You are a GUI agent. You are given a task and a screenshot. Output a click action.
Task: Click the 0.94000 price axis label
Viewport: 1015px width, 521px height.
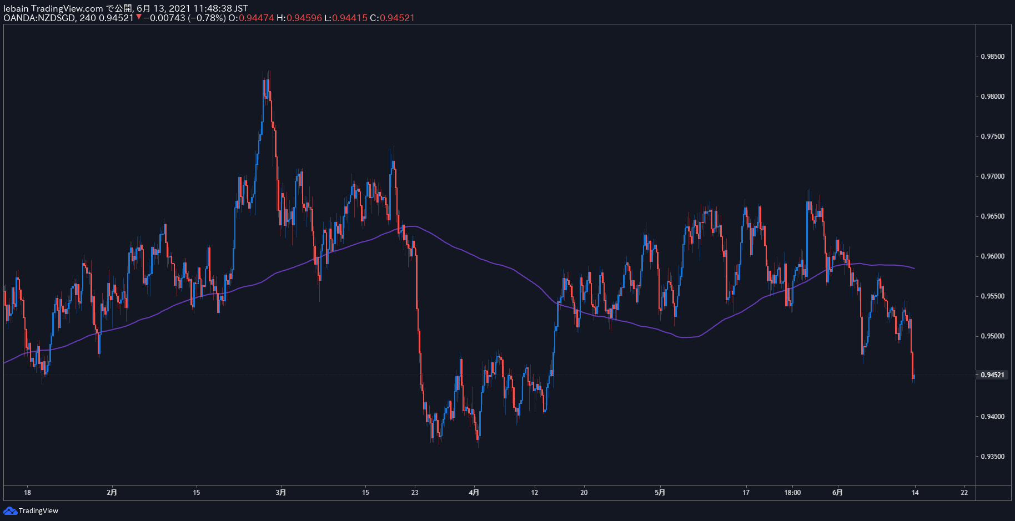point(992,417)
